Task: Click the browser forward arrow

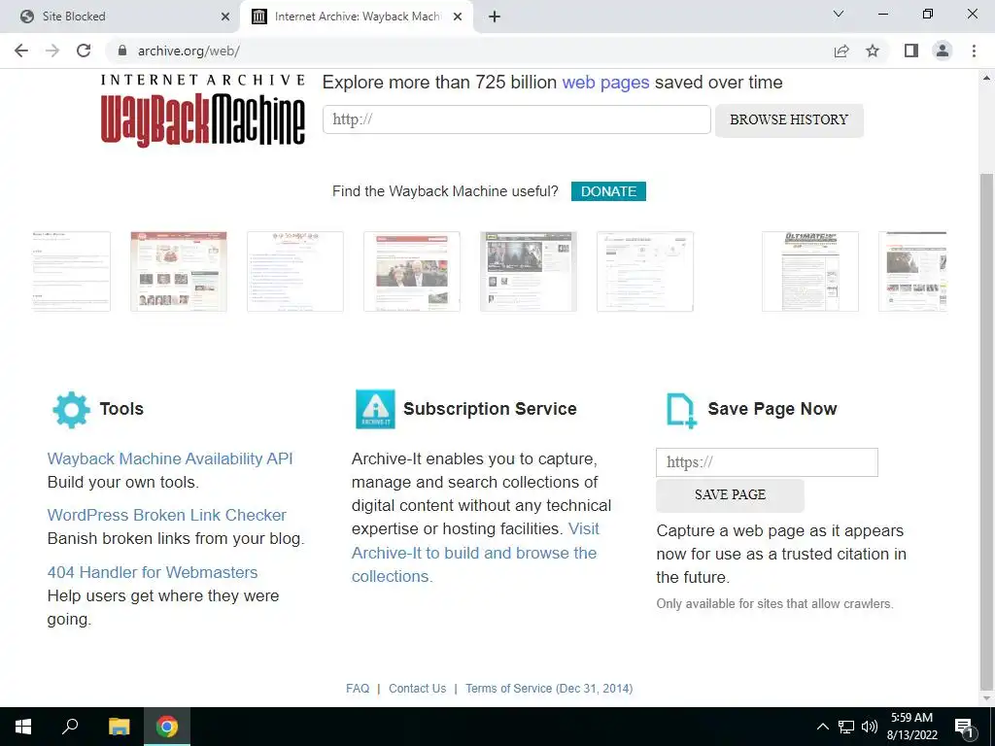Action: pyautogui.click(x=52, y=51)
